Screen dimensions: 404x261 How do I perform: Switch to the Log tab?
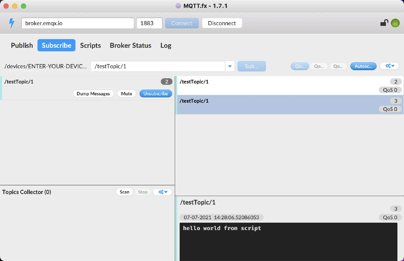pyautogui.click(x=166, y=45)
